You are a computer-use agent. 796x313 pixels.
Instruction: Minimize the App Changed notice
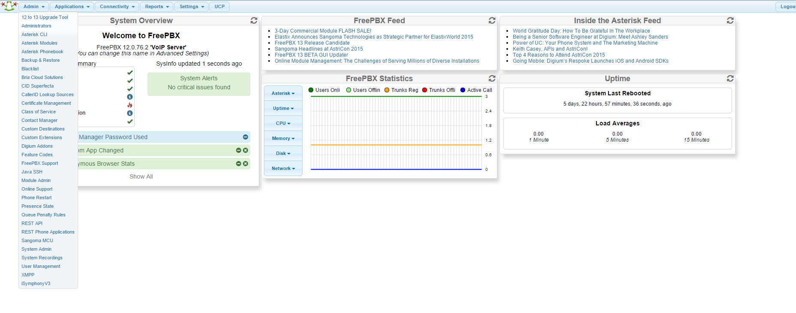tap(239, 150)
